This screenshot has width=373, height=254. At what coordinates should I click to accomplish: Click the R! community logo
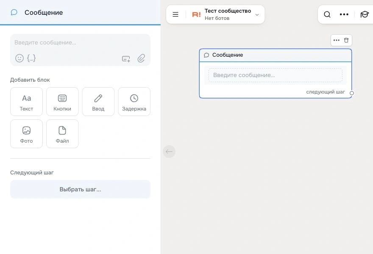pyautogui.click(x=197, y=15)
